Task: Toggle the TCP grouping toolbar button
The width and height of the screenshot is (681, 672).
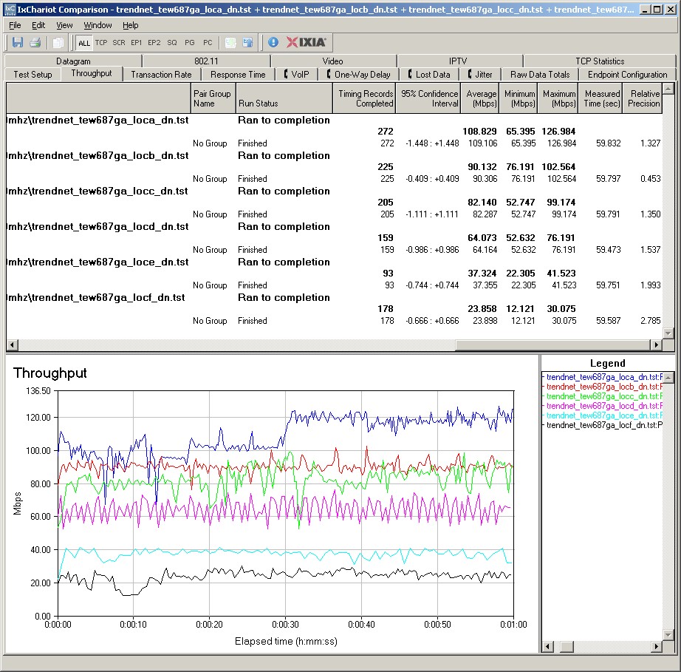Action: [101, 43]
